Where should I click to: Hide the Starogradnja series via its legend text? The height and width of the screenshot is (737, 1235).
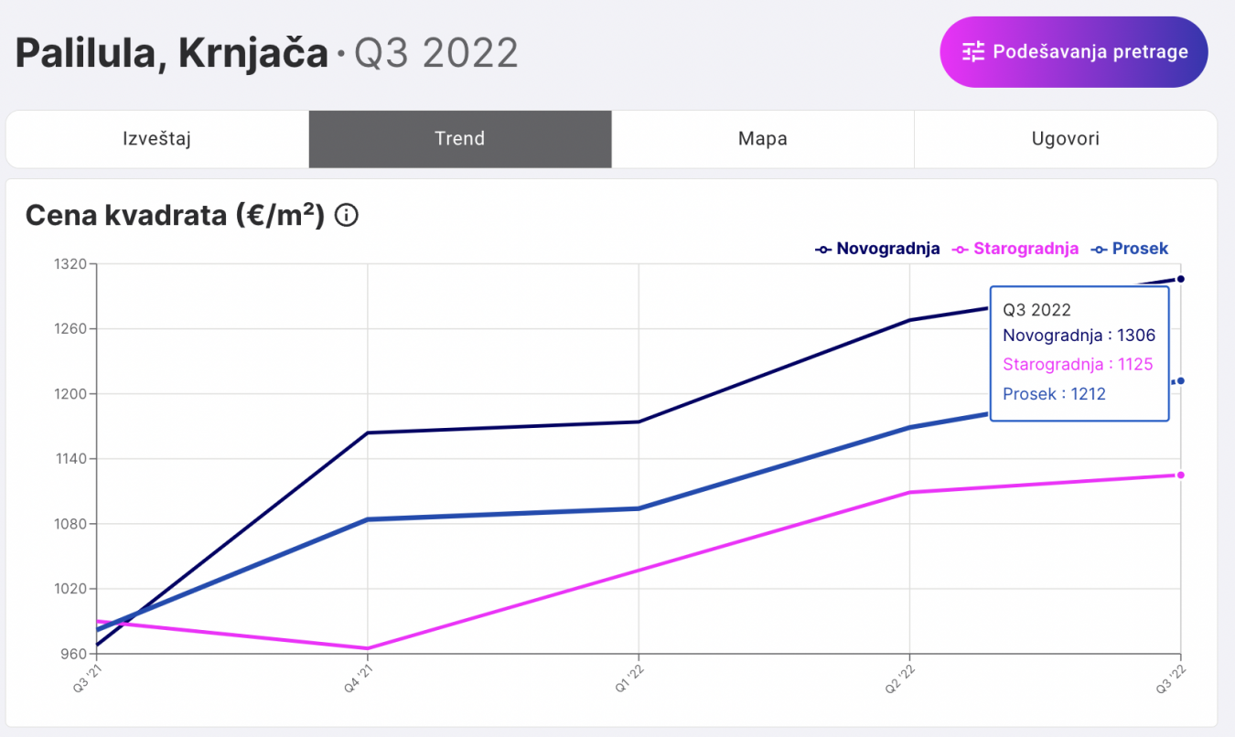[x=1026, y=249]
